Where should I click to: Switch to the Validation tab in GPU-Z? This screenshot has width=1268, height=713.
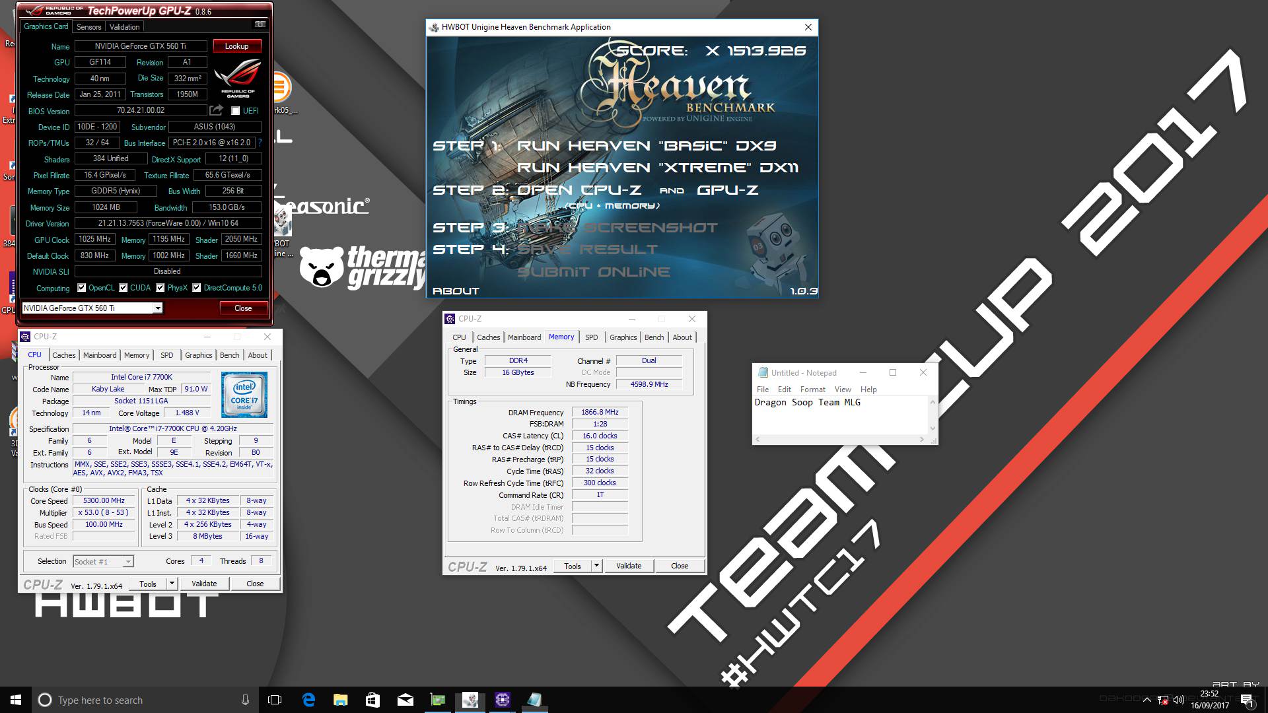[x=124, y=27]
